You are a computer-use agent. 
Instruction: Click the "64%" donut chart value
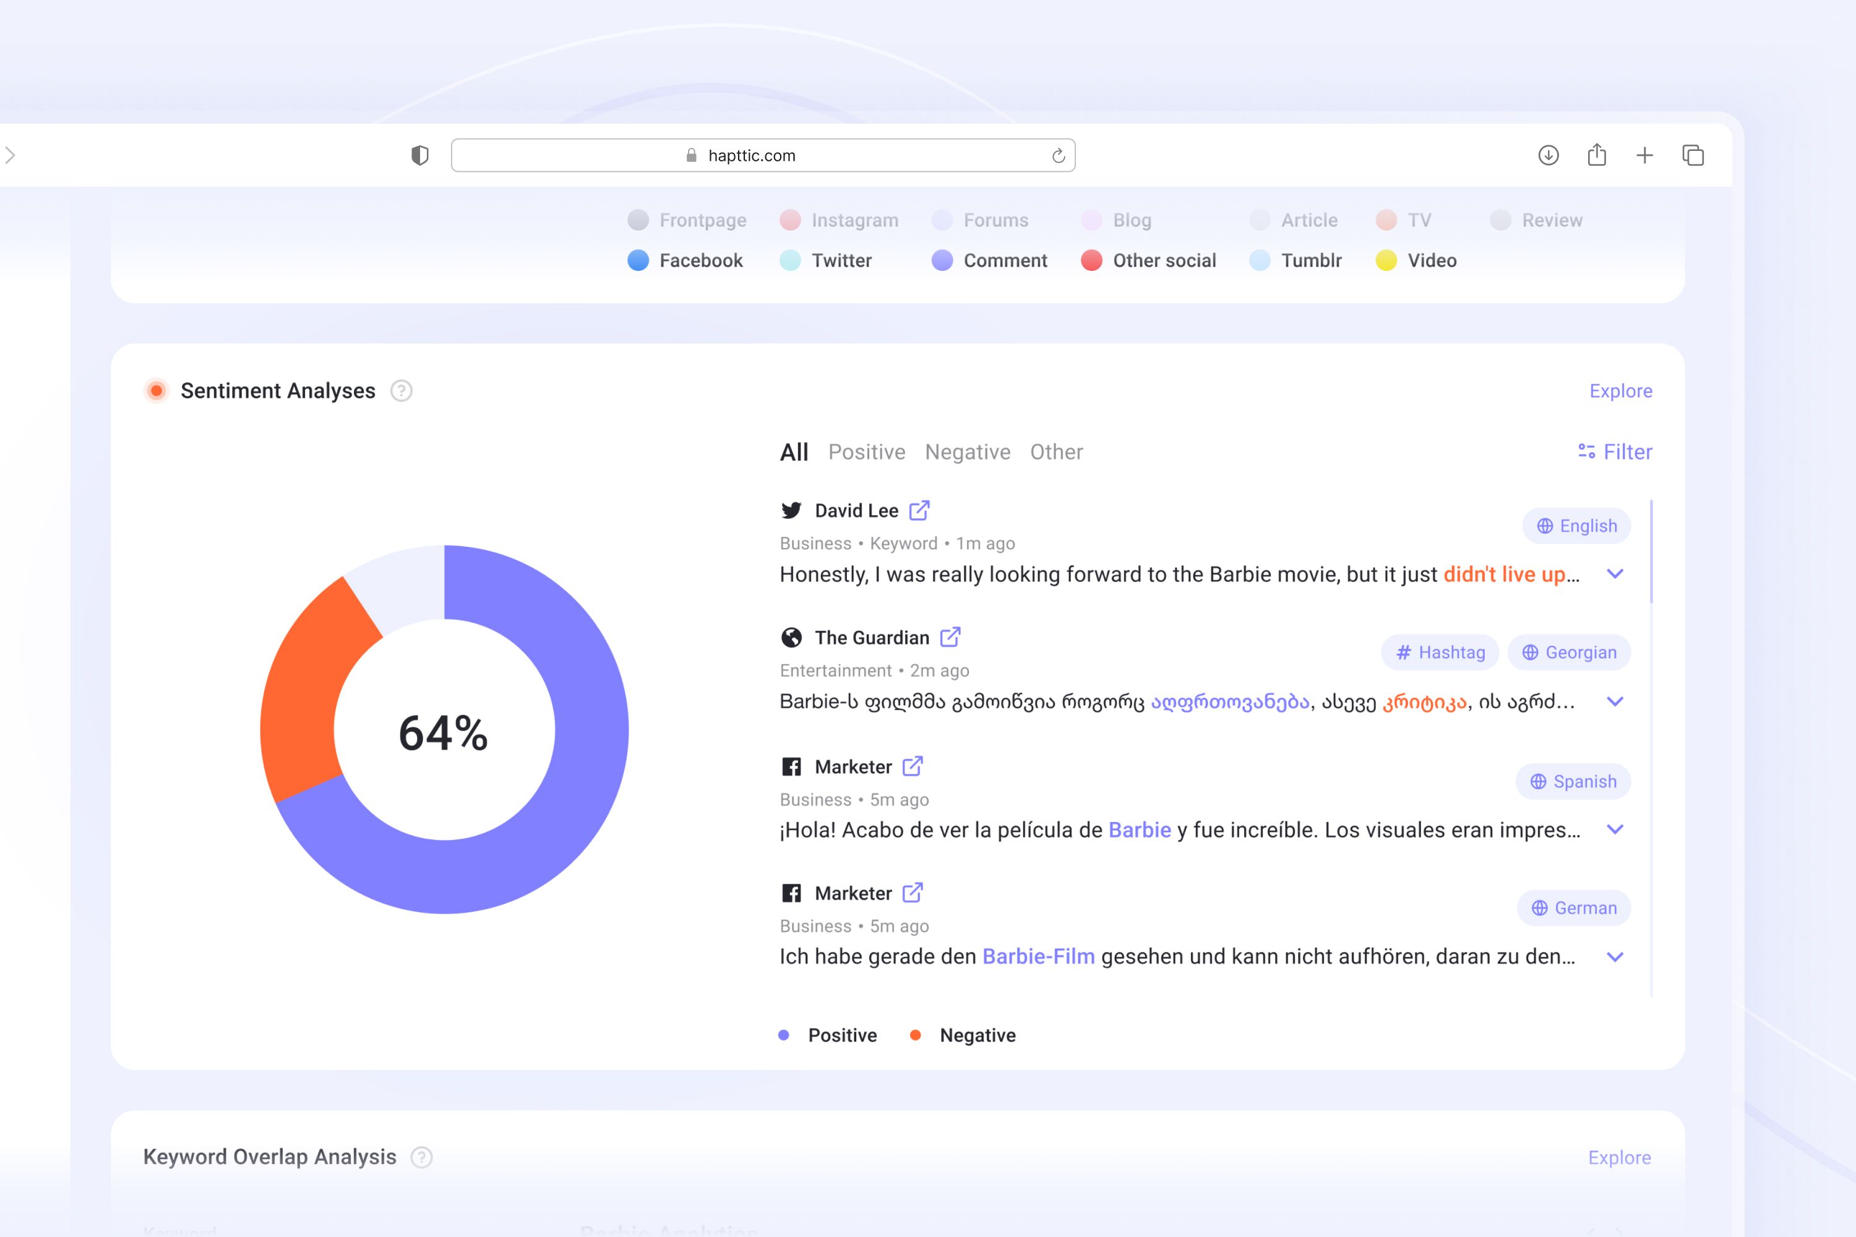[444, 733]
